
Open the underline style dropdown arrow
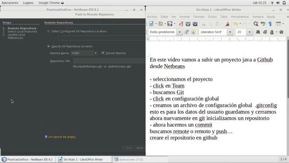click(276, 32)
